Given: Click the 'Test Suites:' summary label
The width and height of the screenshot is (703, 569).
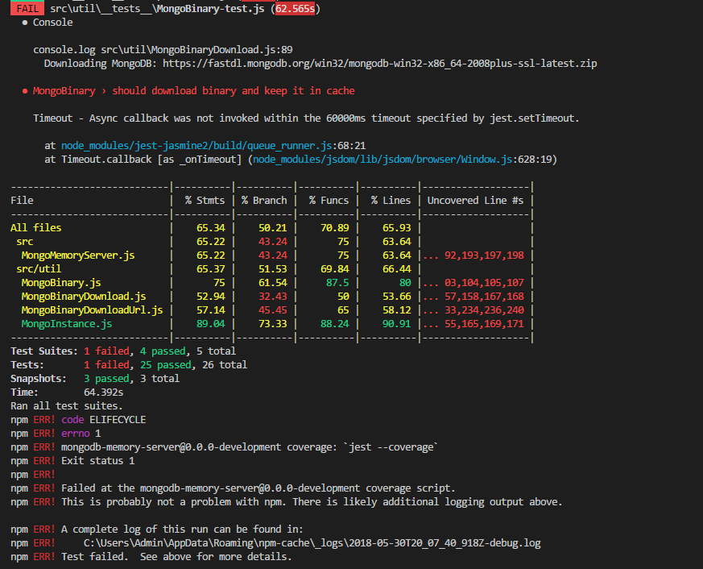Looking at the screenshot, I should point(44,351).
